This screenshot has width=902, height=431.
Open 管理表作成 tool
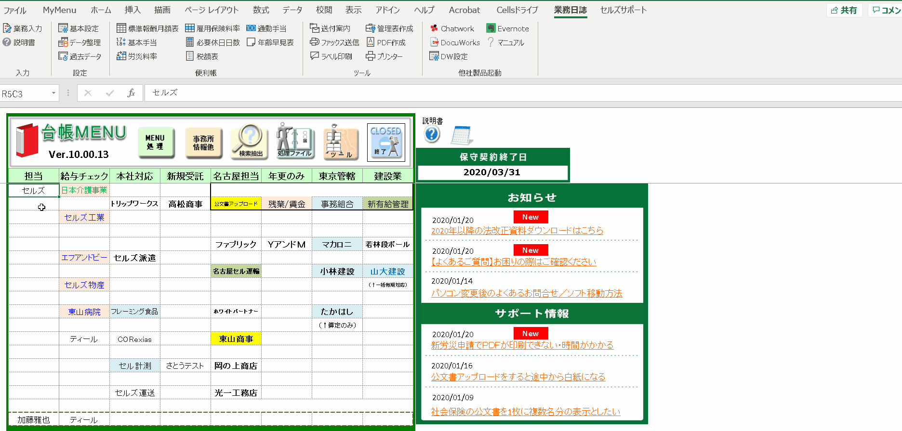tap(389, 28)
